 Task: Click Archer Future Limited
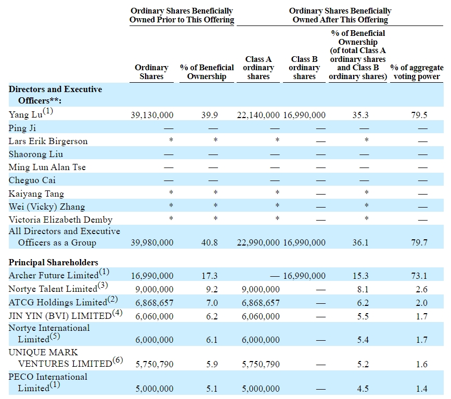(x=54, y=276)
